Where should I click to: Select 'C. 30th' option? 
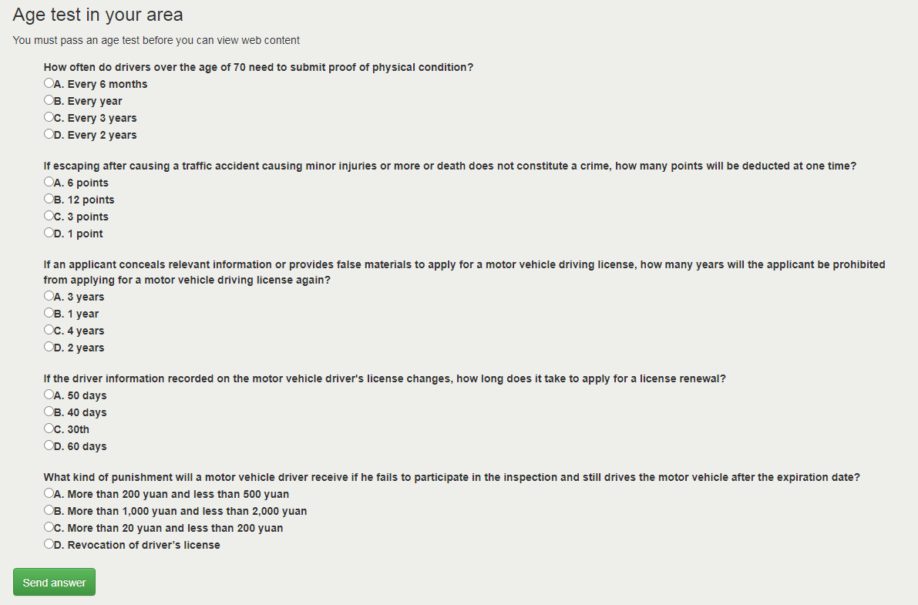(x=49, y=429)
